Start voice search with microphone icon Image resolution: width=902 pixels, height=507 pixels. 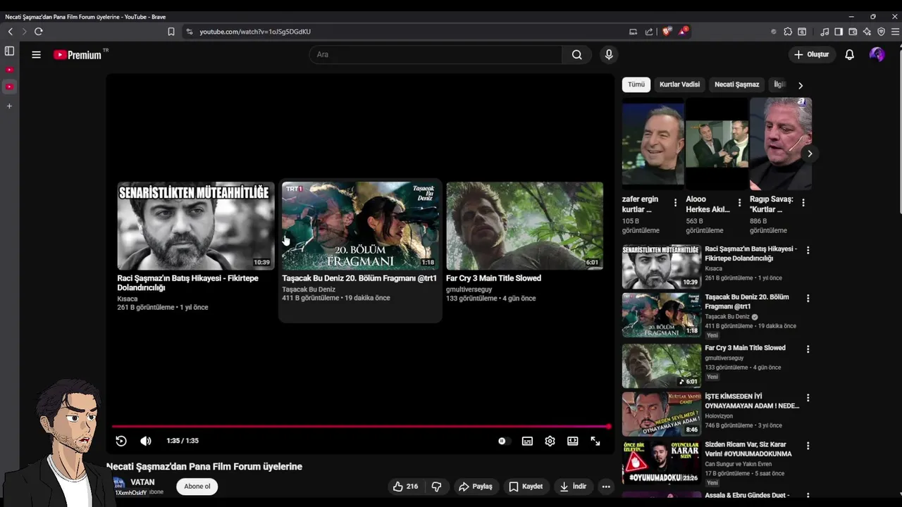coord(609,54)
